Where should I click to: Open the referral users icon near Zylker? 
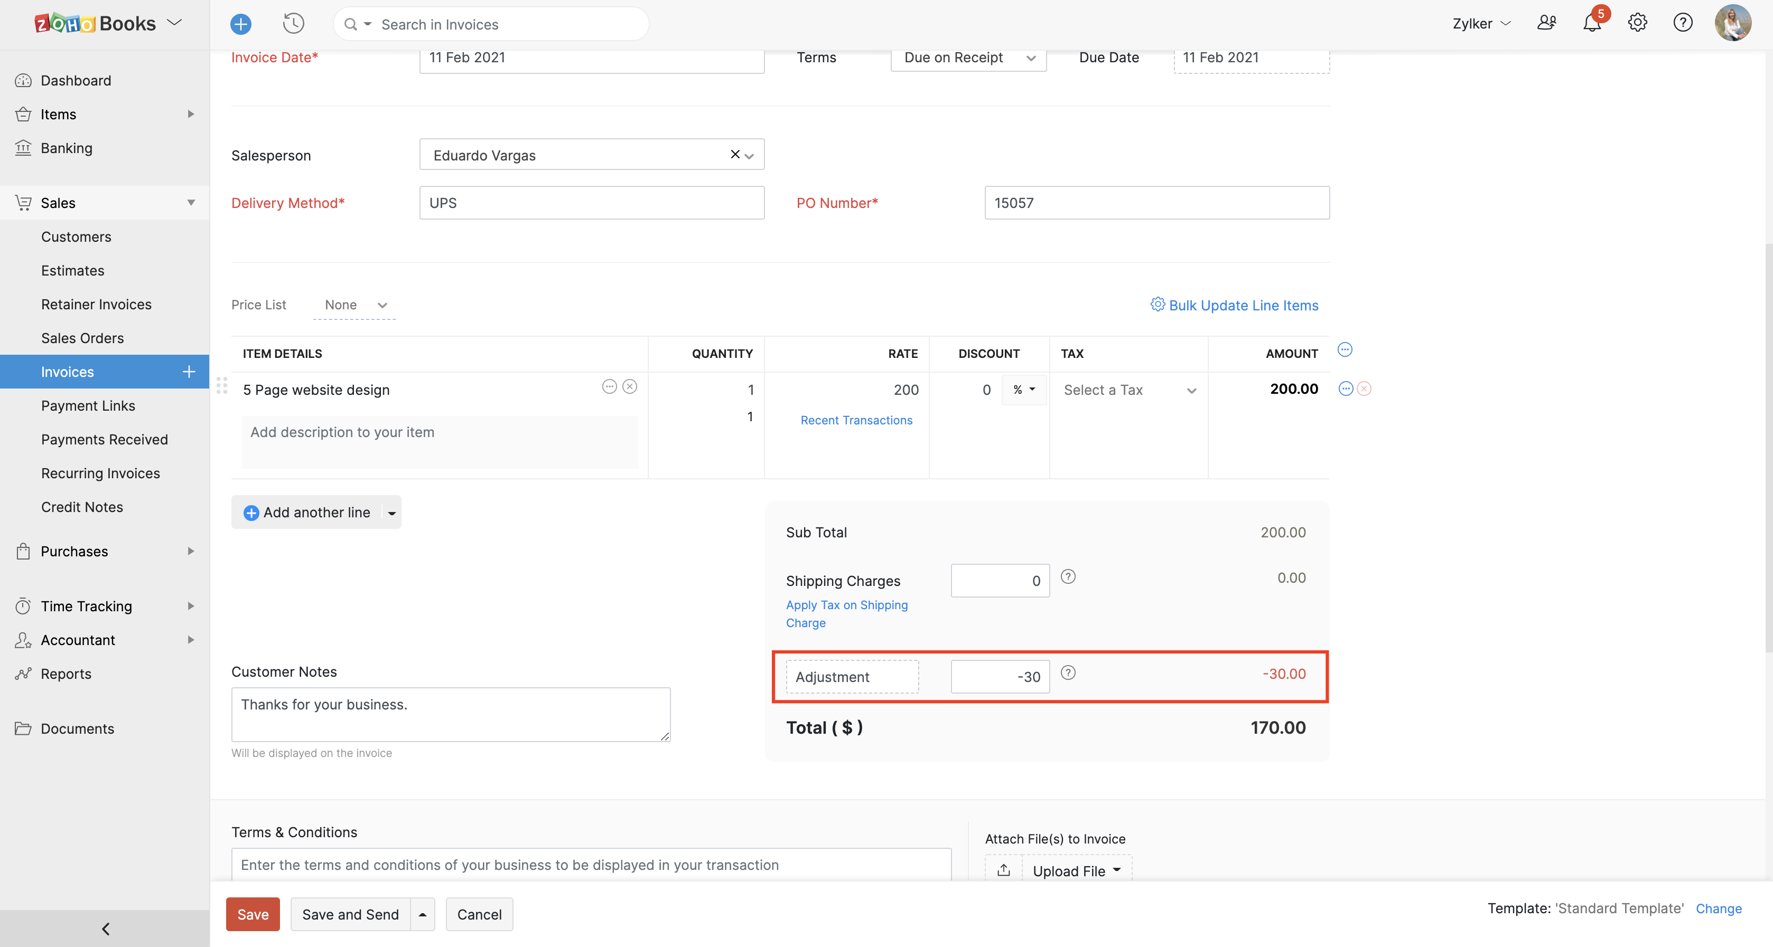click(x=1546, y=23)
